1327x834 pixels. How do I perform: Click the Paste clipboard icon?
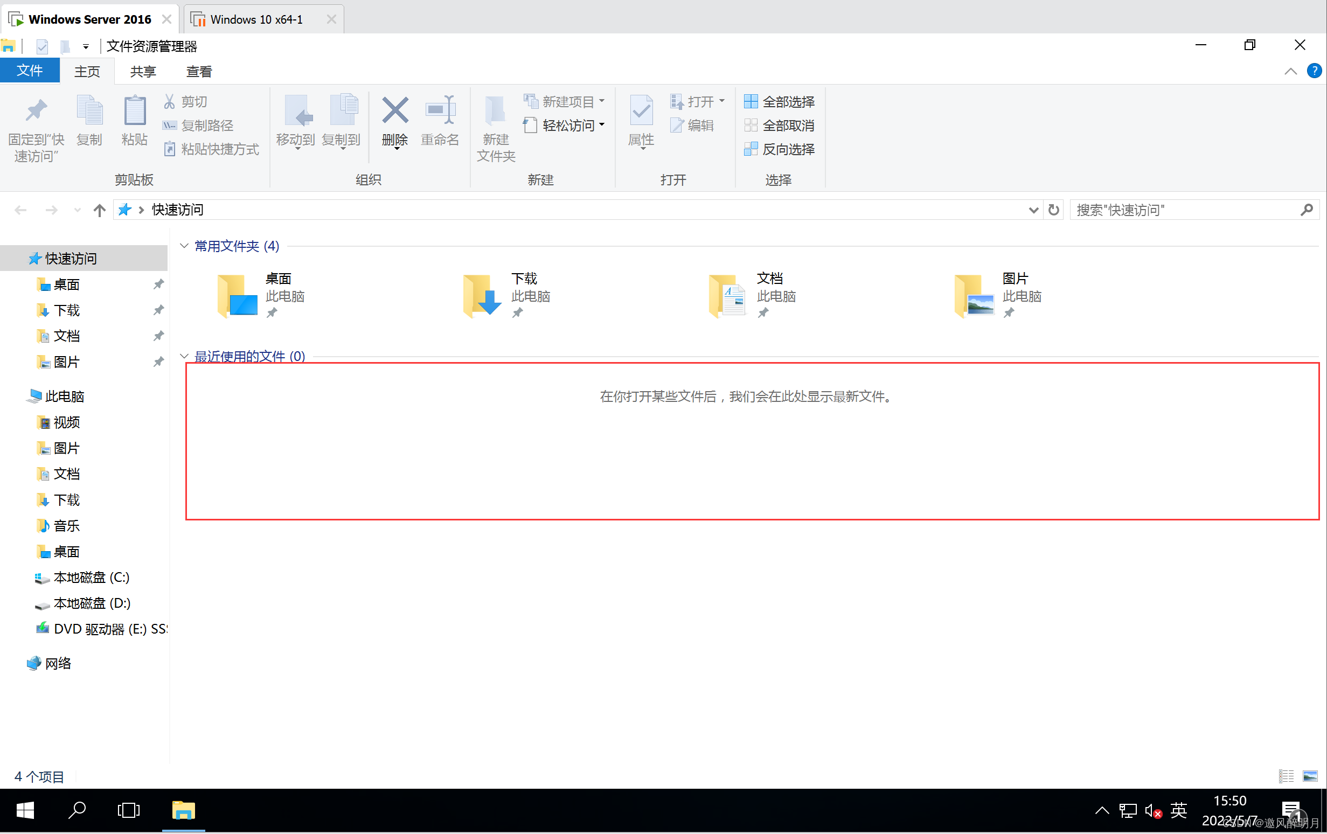click(x=135, y=111)
